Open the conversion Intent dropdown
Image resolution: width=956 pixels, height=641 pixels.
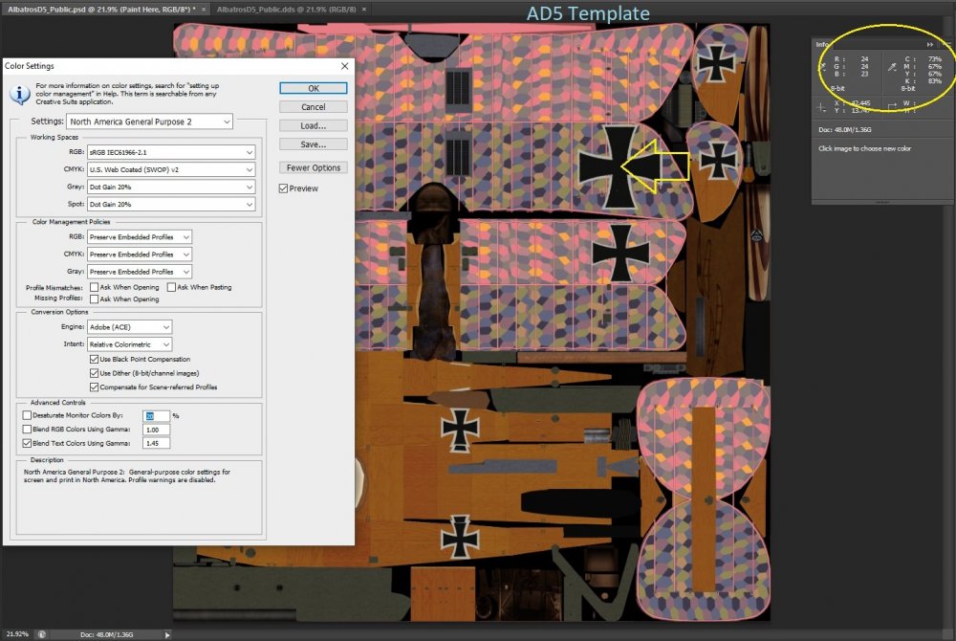[x=130, y=343]
